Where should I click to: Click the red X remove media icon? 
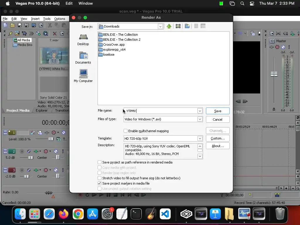click(x=55, y=34)
